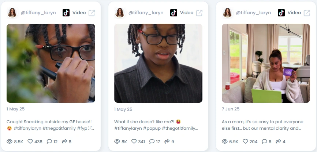Open the 'What if she doesn't like me' thumbnail
317x152 pixels.
[x=158, y=63]
